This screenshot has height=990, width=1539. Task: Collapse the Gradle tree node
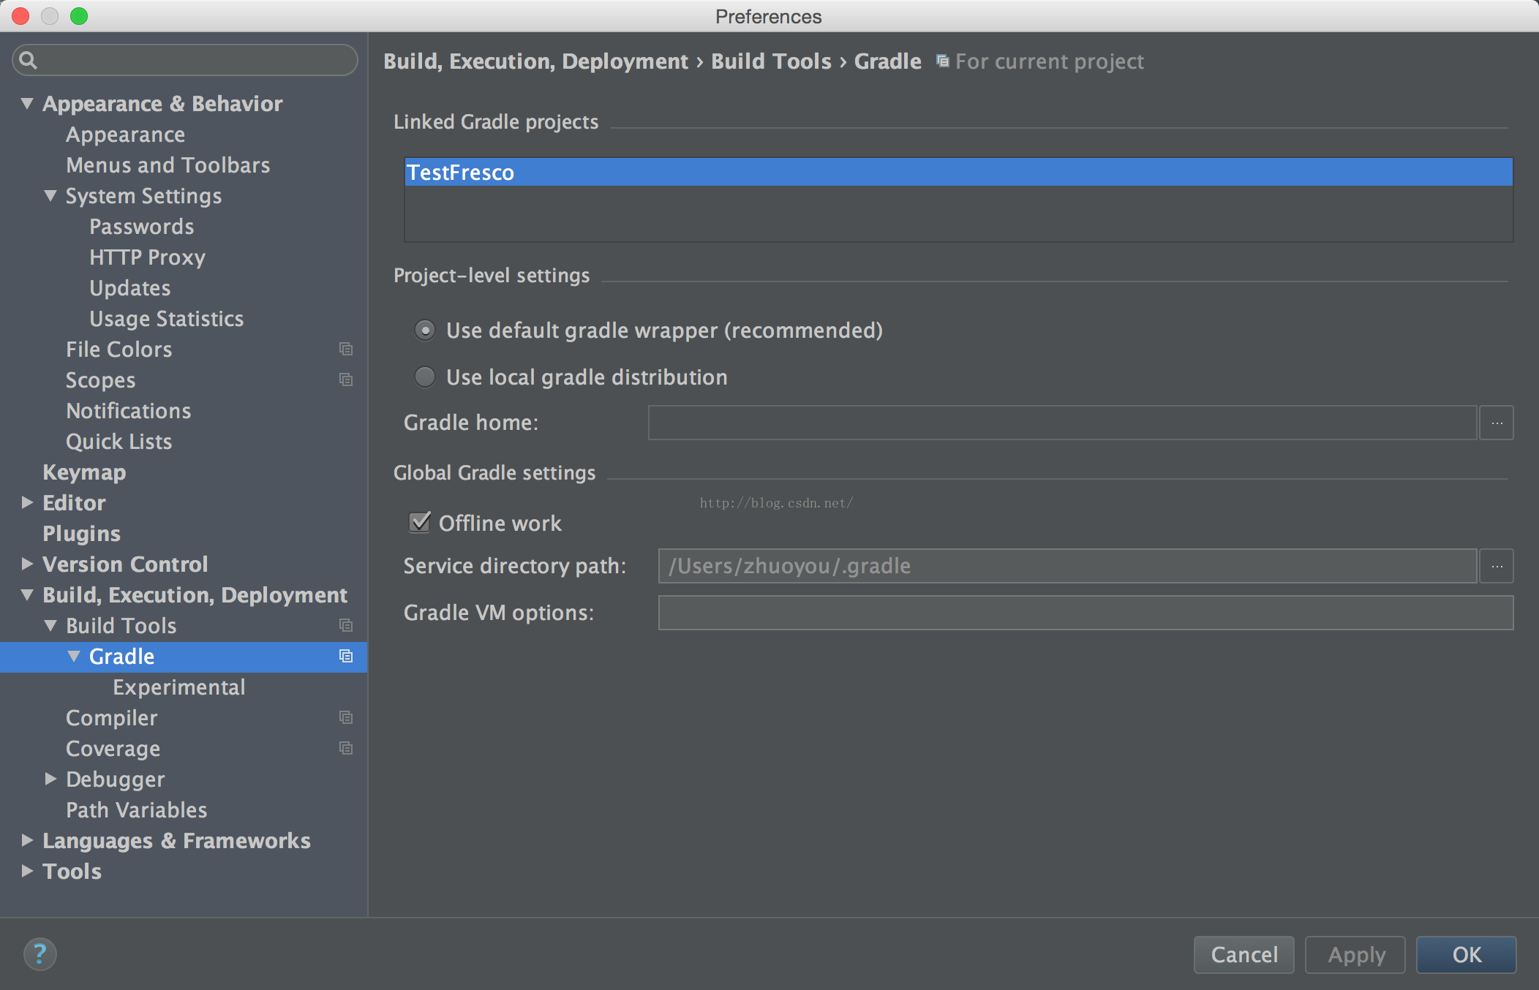coord(74,656)
